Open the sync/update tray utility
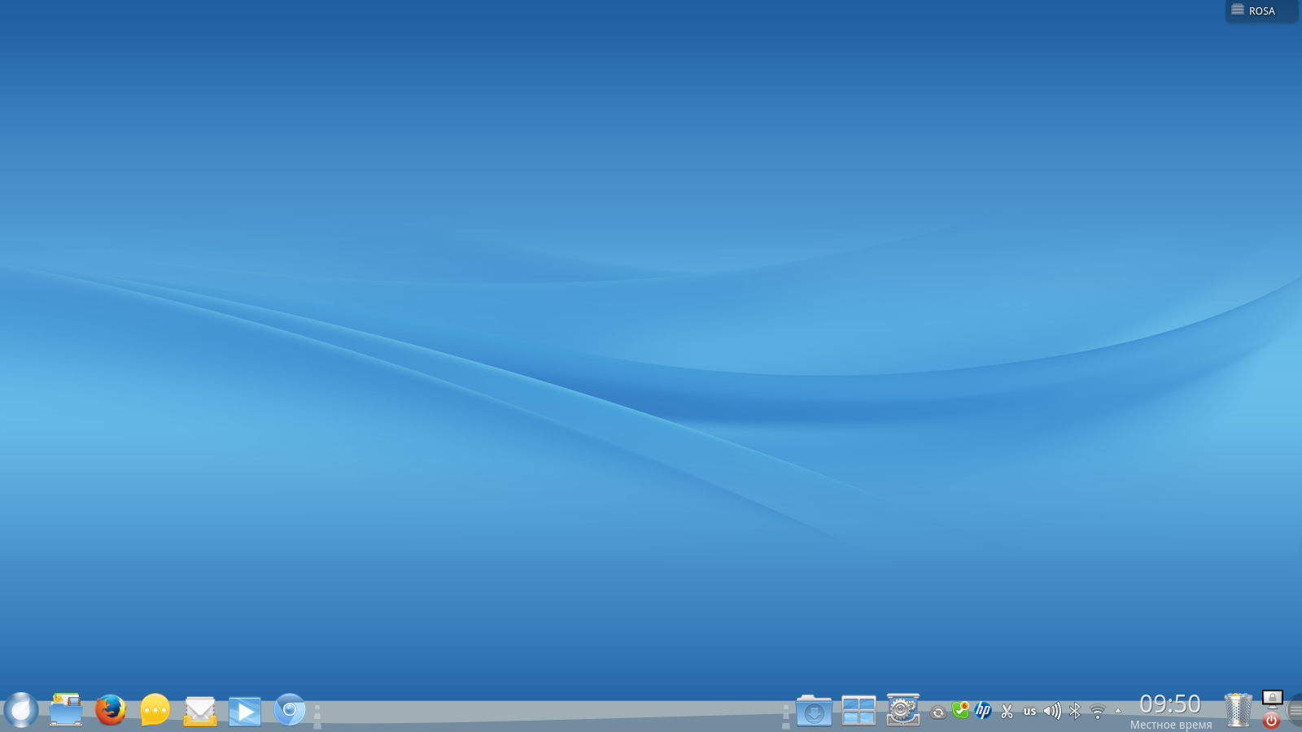This screenshot has height=732, width=1302. (937, 709)
